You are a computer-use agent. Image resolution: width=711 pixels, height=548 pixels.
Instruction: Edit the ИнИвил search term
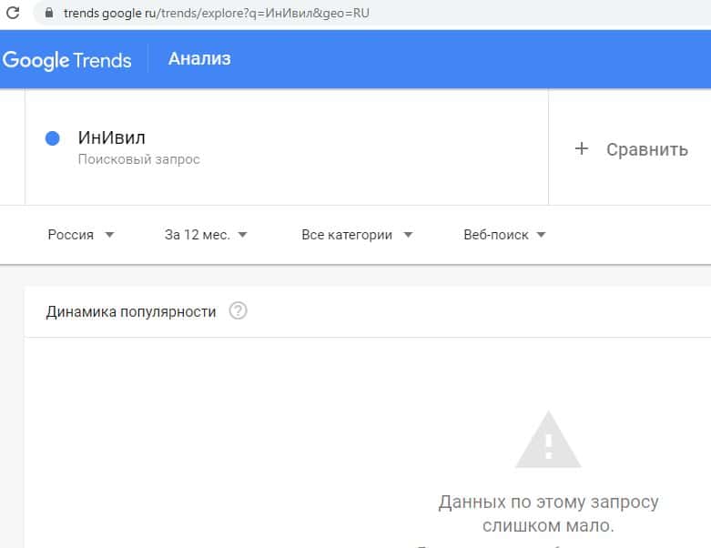pyautogui.click(x=112, y=138)
